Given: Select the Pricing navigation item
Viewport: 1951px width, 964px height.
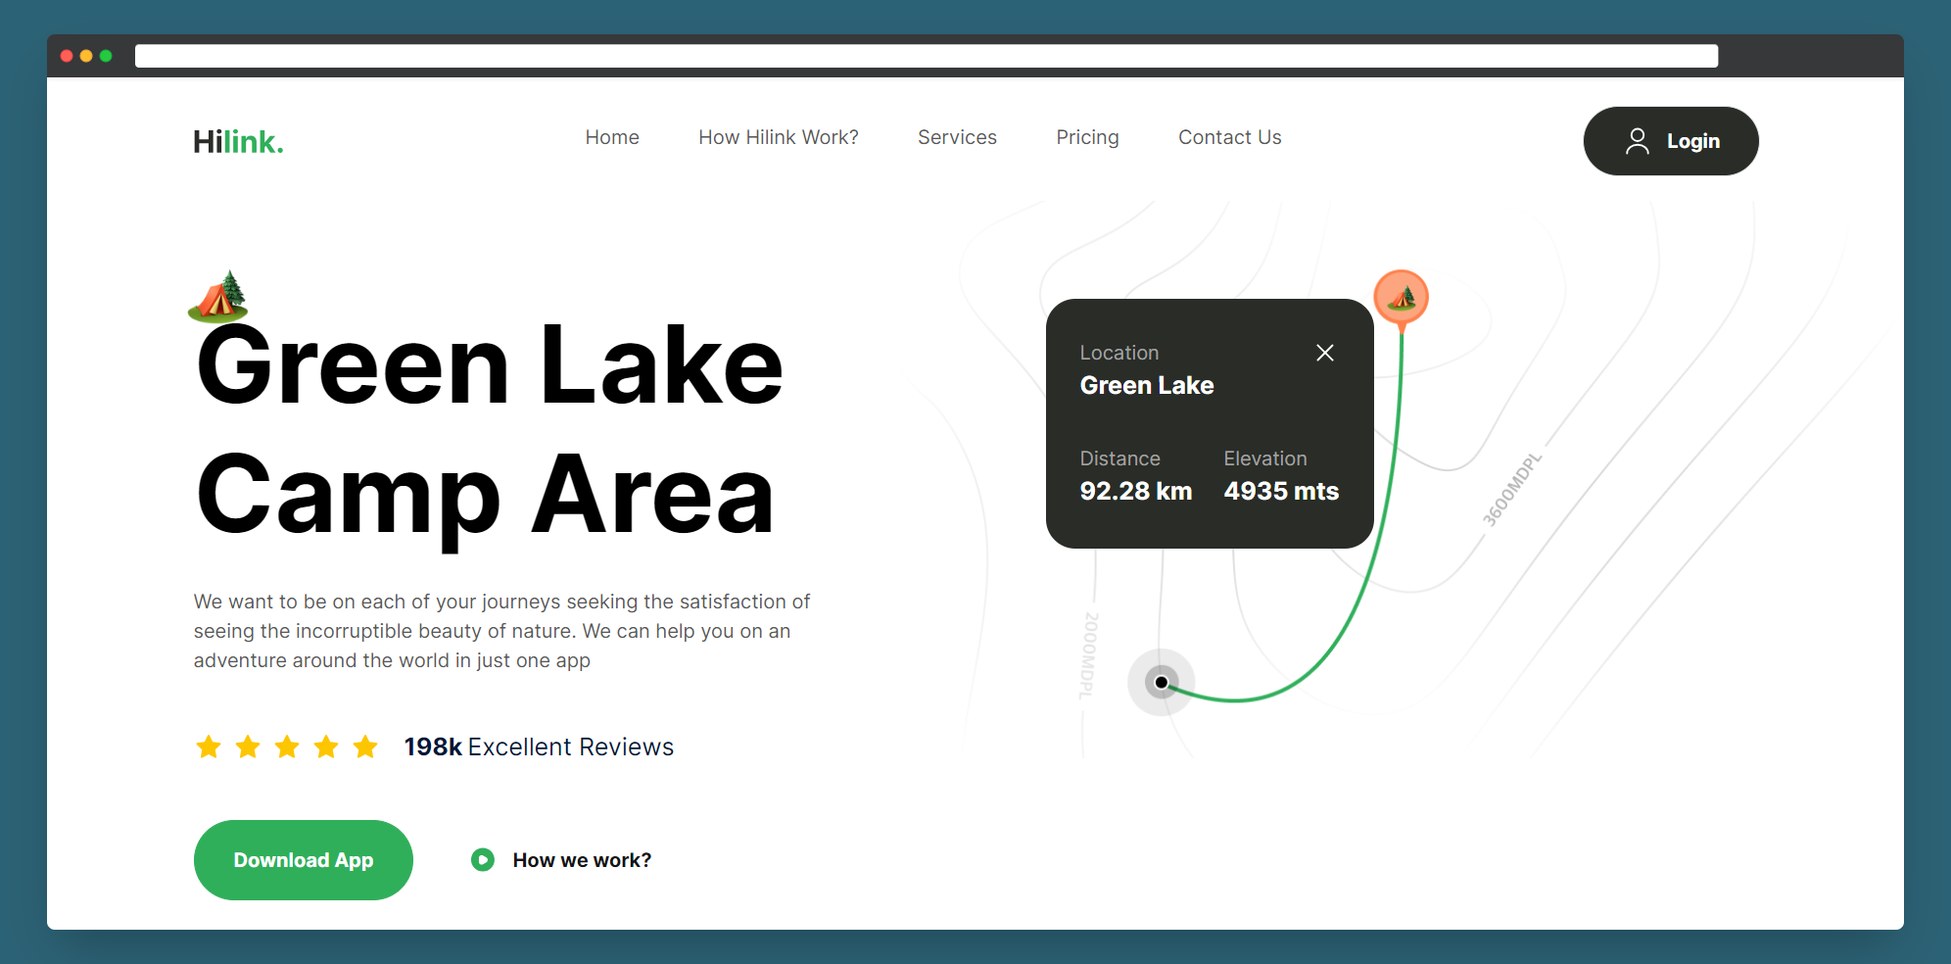Looking at the screenshot, I should coord(1087,137).
